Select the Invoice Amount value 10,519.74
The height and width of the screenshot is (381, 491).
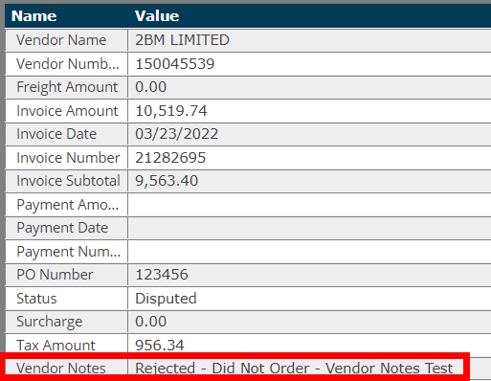[171, 111]
